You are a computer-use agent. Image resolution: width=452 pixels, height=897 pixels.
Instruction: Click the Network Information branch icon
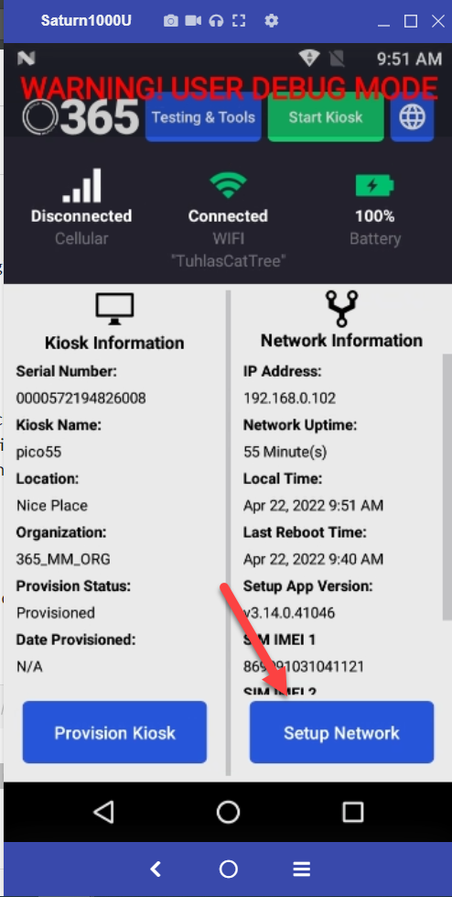click(341, 309)
